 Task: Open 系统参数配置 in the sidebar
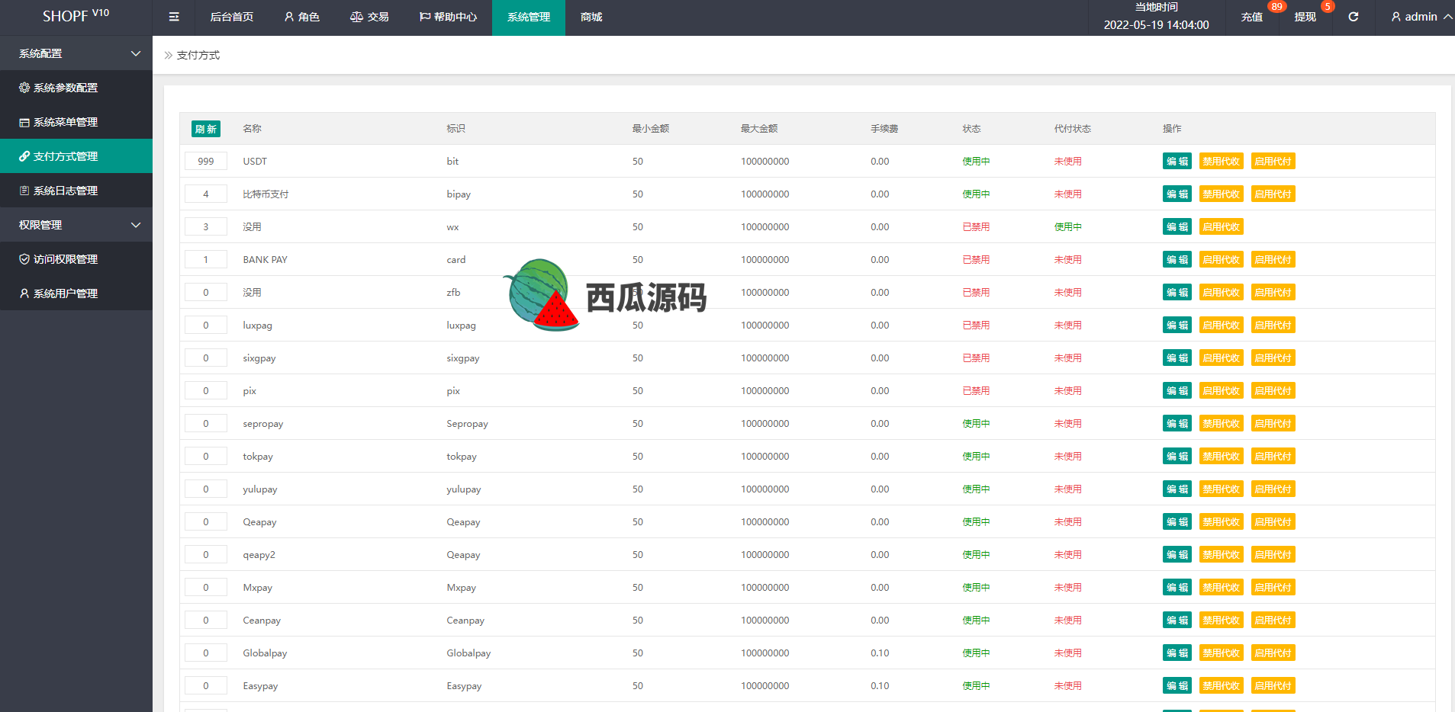pyautogui.click(x=76, y=88)
